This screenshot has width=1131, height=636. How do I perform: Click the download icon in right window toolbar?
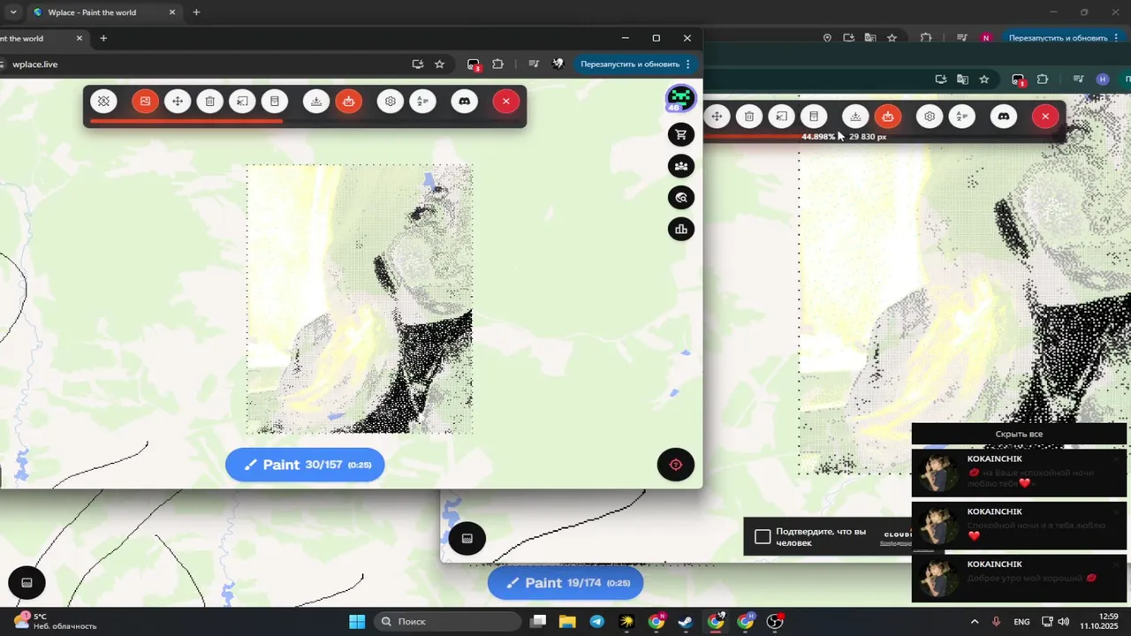pyautogui.click(x=855, y=117)
